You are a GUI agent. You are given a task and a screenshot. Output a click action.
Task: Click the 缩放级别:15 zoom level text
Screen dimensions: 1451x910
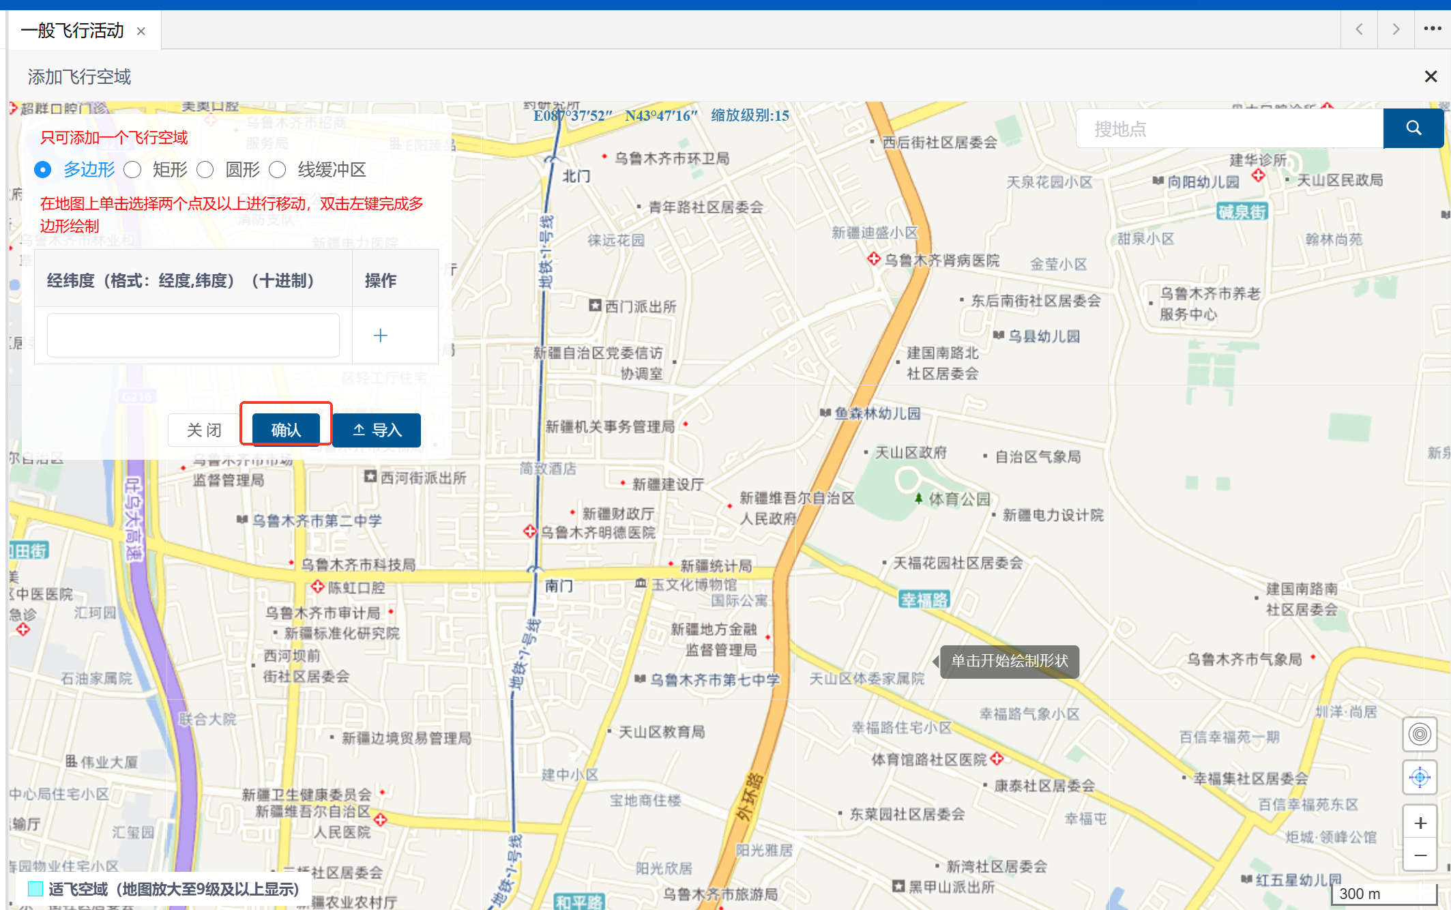point(750,115)
